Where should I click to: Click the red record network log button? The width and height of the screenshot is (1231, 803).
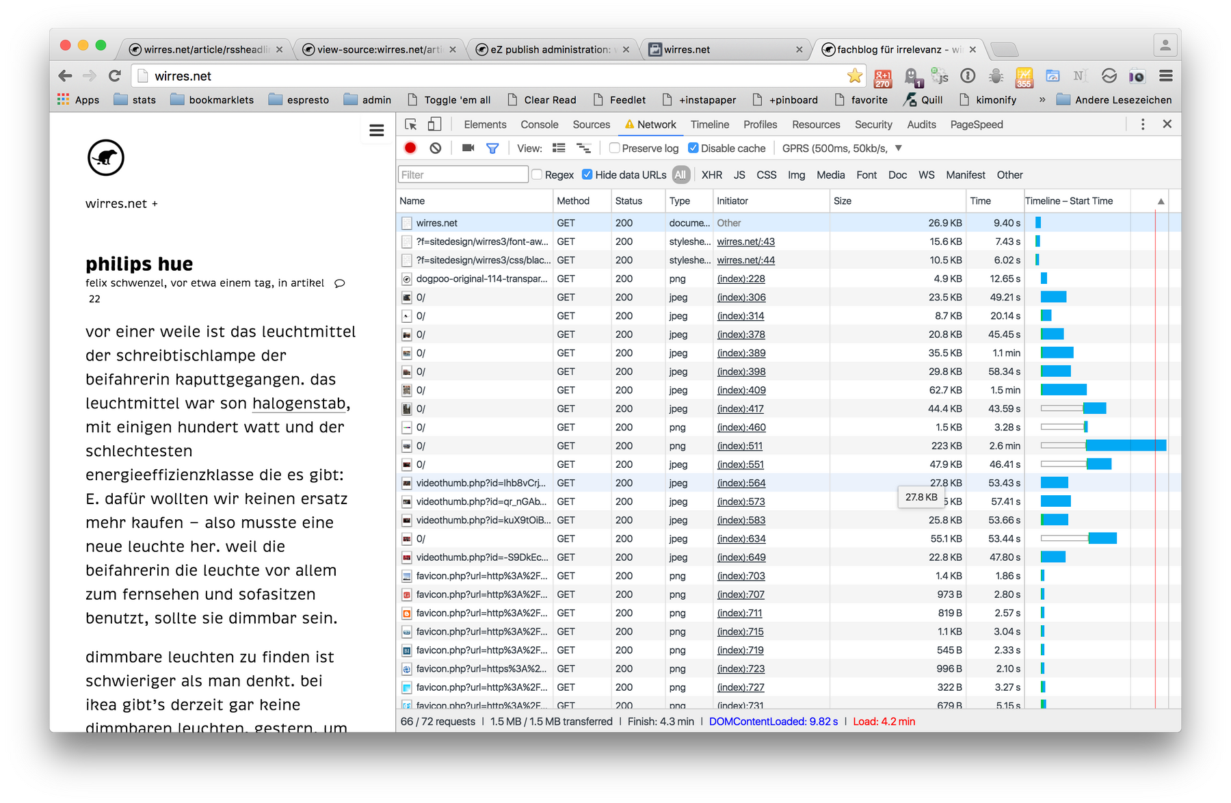(410, 148)
